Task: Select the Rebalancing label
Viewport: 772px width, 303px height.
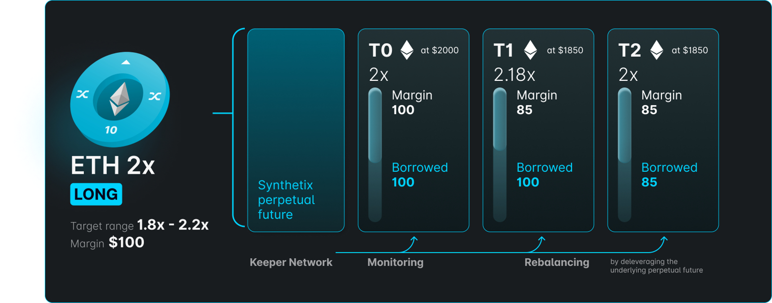Action: click(556, 262)
